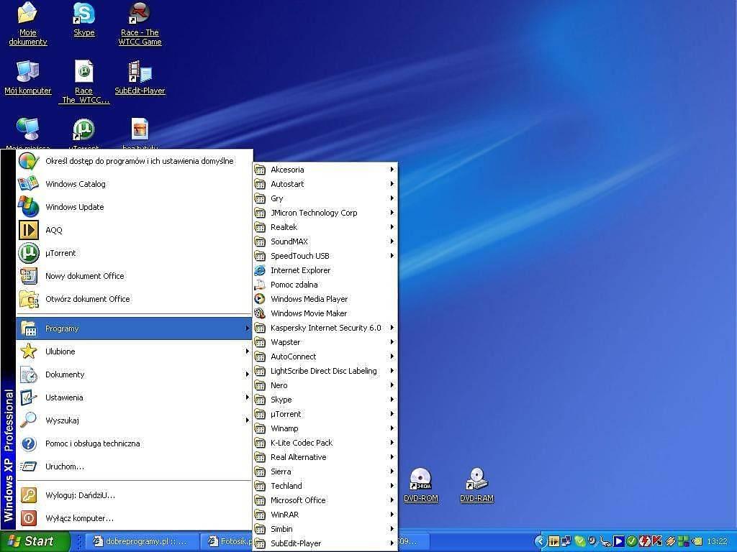Choose Uruchom... from the Start menu

click(x=135, y=466)
